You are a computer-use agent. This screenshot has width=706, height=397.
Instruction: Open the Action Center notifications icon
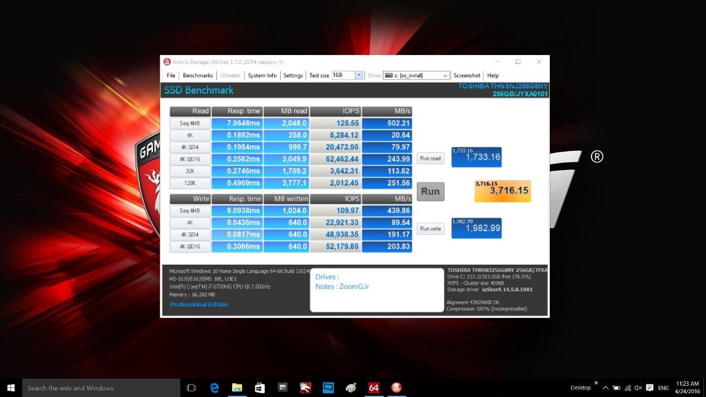coord(649,388)
